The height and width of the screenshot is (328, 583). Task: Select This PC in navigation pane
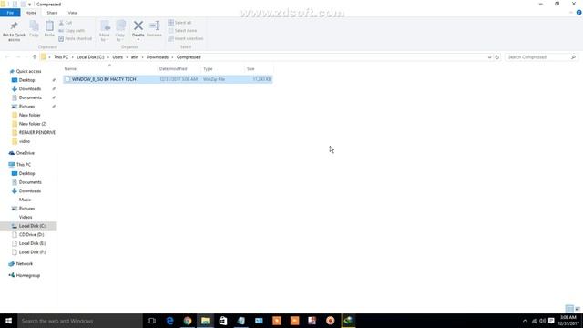click(23, 164)
